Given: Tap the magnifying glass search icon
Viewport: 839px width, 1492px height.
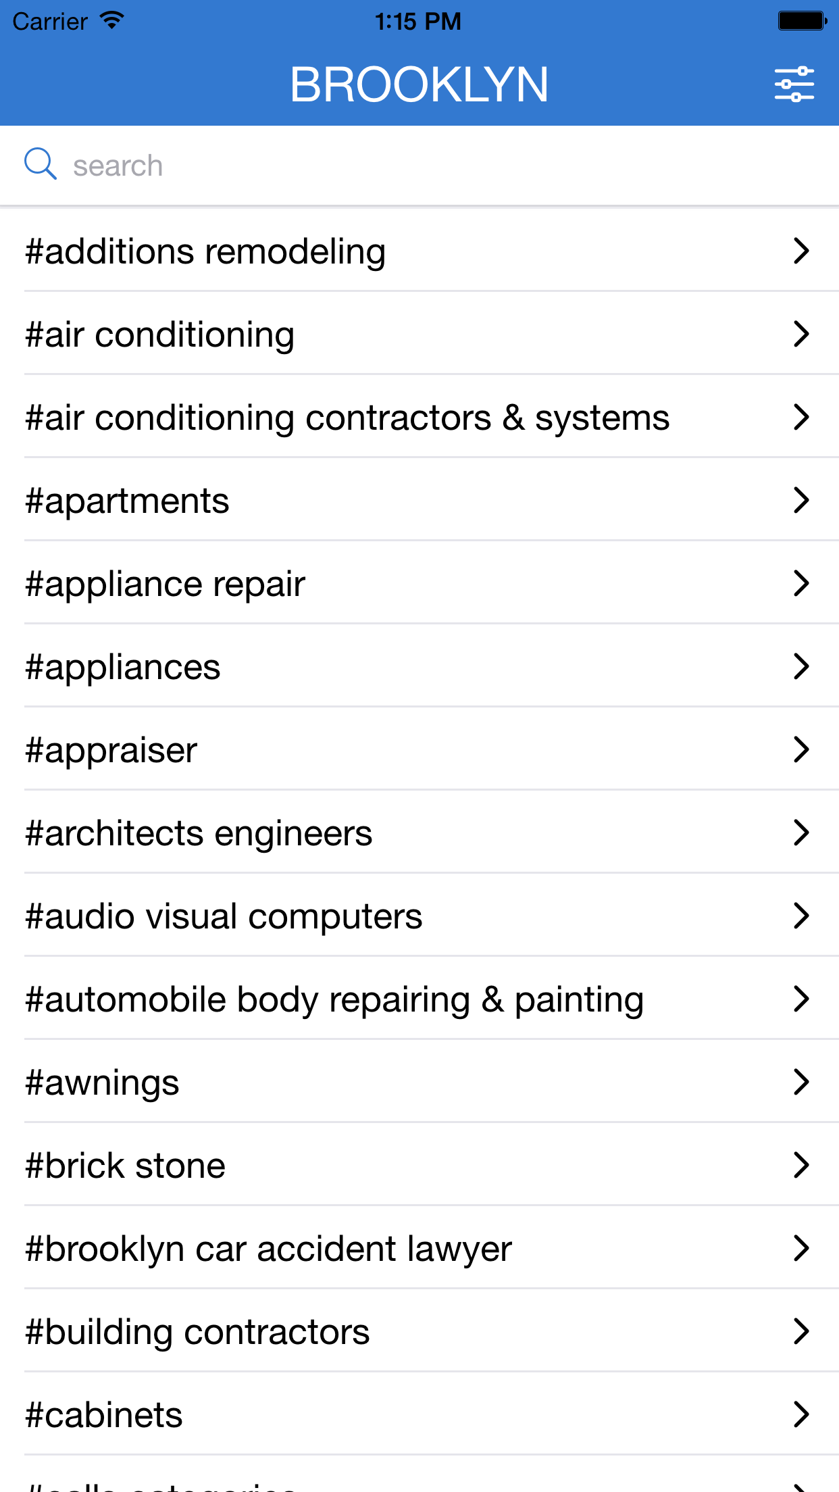Looking at the screenshot, I should pos(40,164).
